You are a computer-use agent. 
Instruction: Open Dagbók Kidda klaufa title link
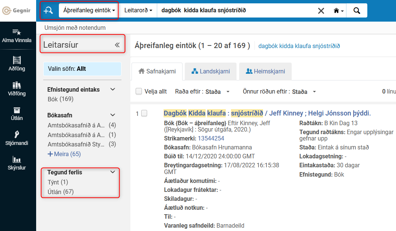click(267, 113)
